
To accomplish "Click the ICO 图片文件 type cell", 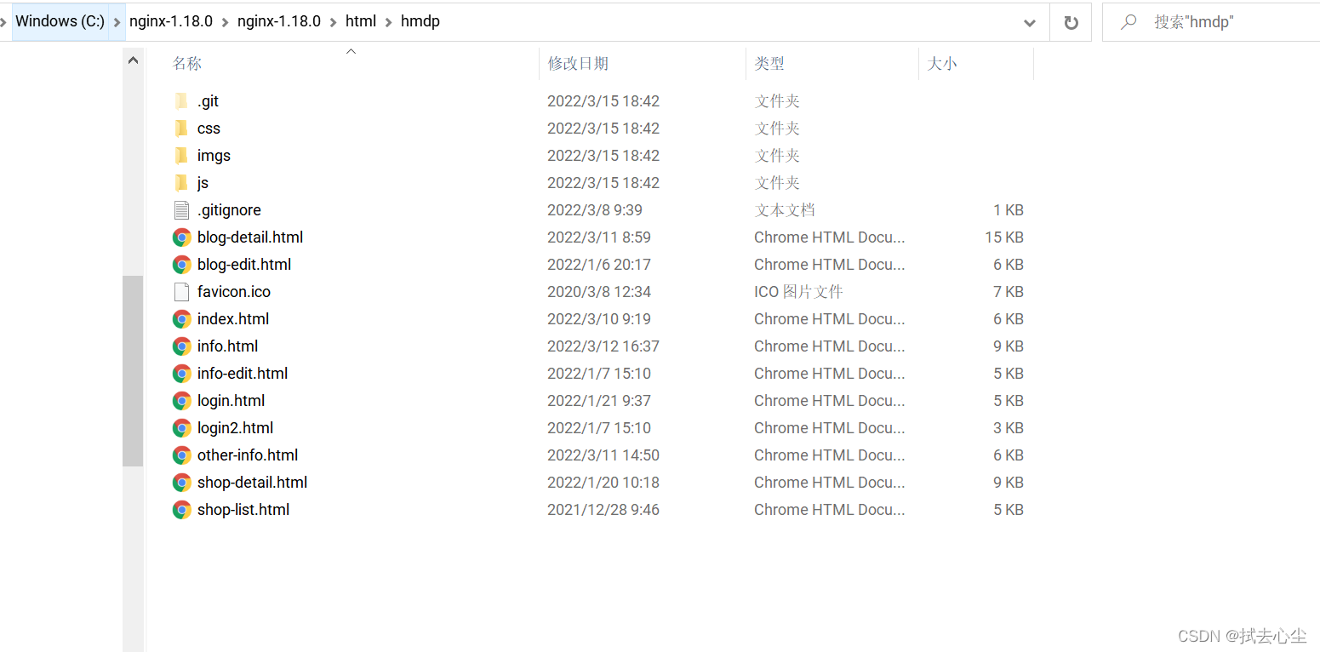I will tap(798, 292).
